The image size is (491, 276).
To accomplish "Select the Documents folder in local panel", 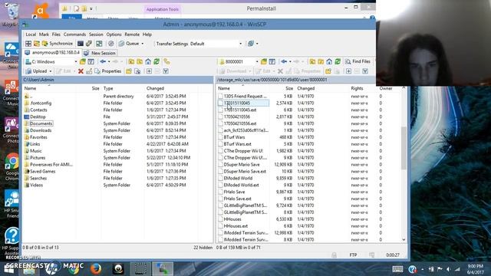I will [41, 123].
